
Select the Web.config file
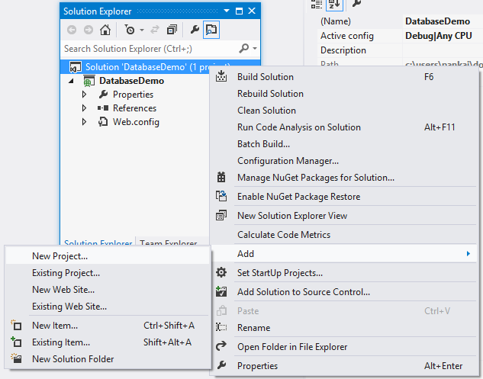(136, 122)
